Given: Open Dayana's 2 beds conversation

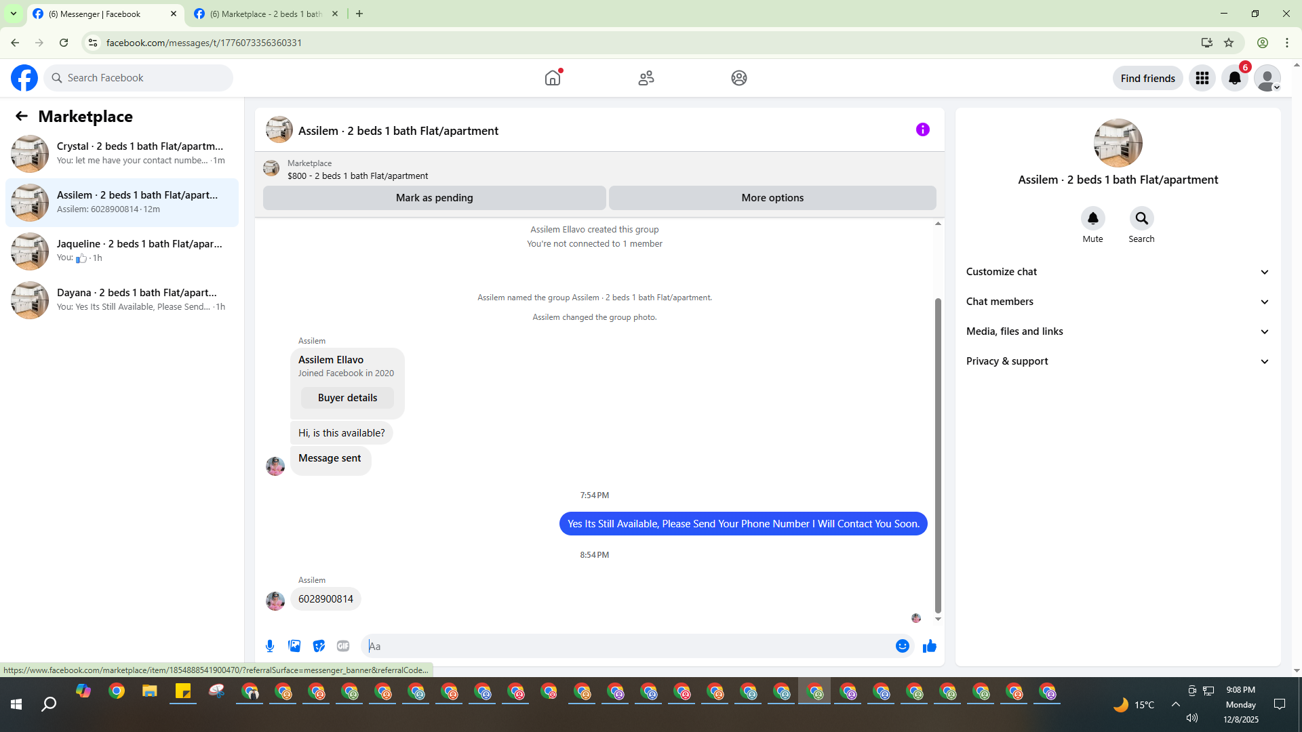Looking at the screenshot, I should pyautogui.click(x=122, y=300).
